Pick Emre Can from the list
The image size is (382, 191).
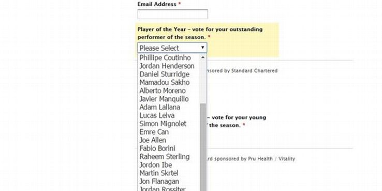pos(169,132)
